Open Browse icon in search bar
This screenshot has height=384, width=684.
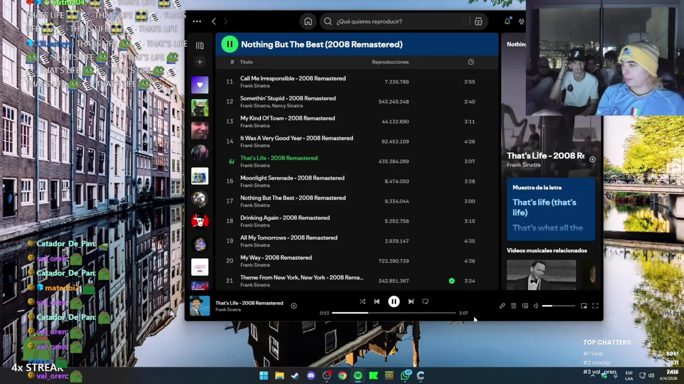point(478,21)
